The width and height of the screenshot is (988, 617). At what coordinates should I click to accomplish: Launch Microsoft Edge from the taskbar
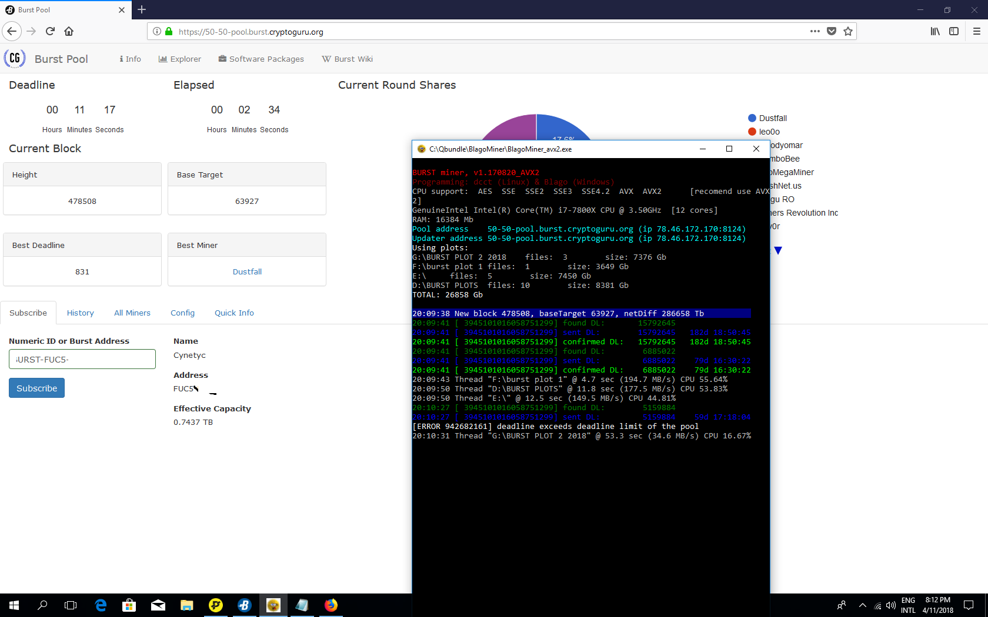(101, 605)
